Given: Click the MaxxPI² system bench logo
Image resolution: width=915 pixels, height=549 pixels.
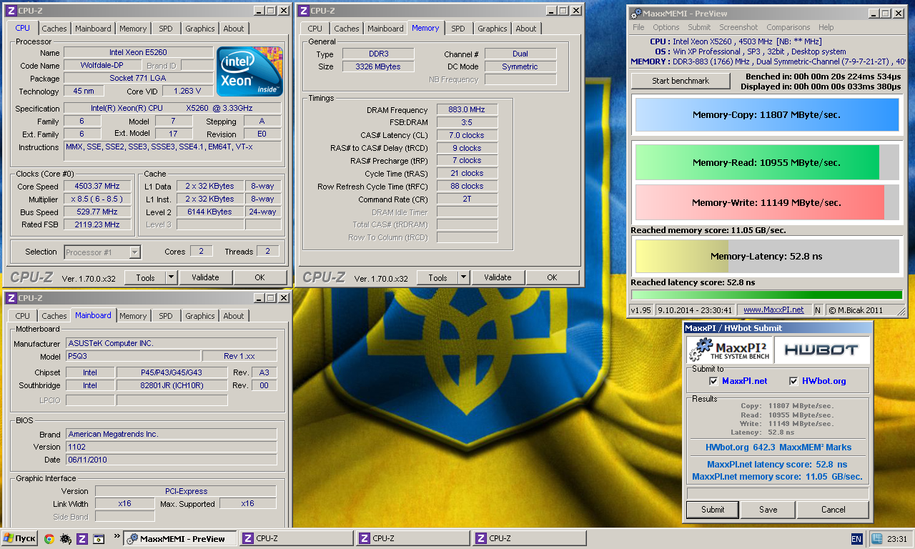Looking at the screenshot, I should pyautogui.click(x=729, y=350).
